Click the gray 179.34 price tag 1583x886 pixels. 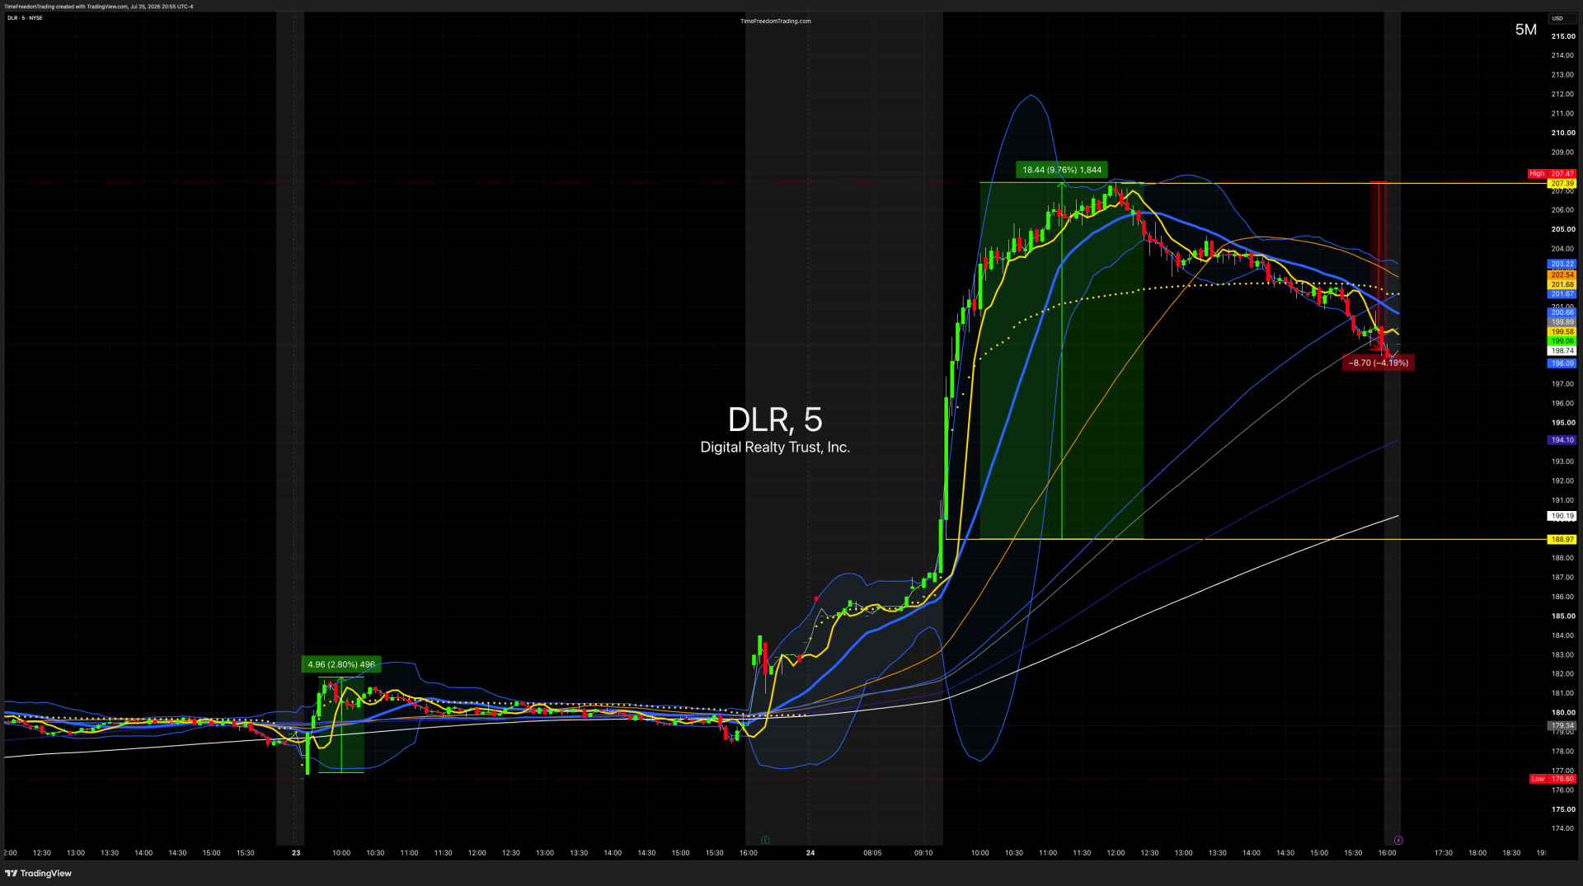point(1562,726)
